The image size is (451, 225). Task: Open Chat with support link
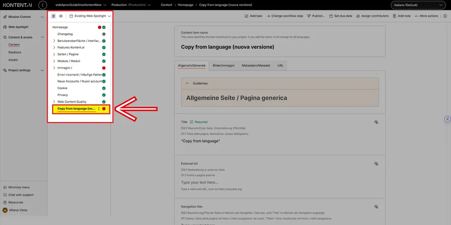[x=21, y=195]
